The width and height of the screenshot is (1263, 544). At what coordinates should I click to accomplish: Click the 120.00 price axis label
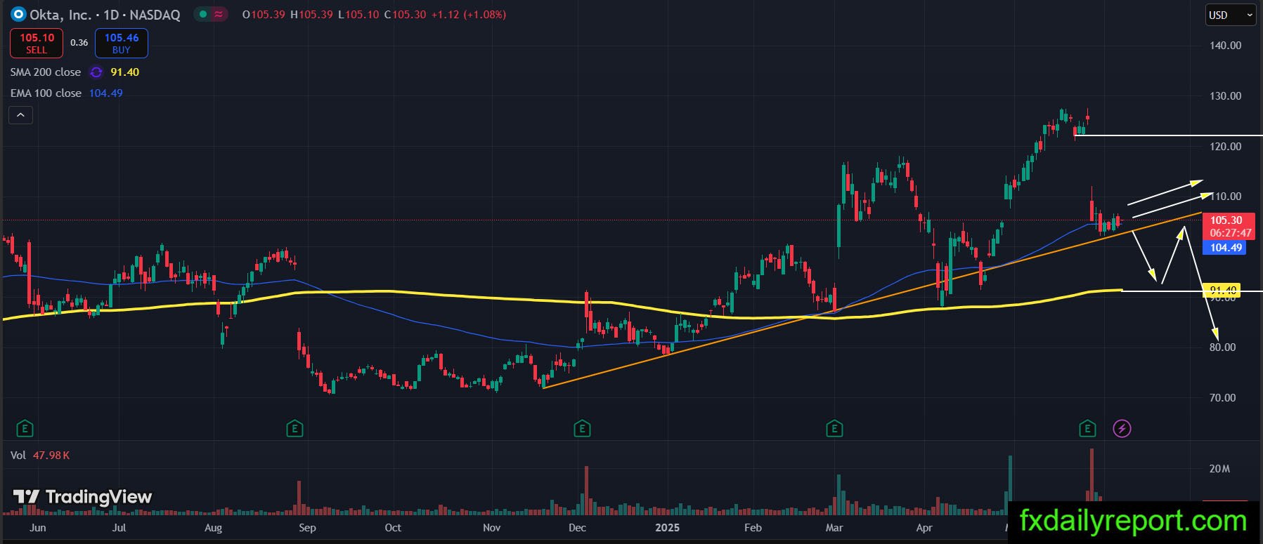pos(1225,147)
